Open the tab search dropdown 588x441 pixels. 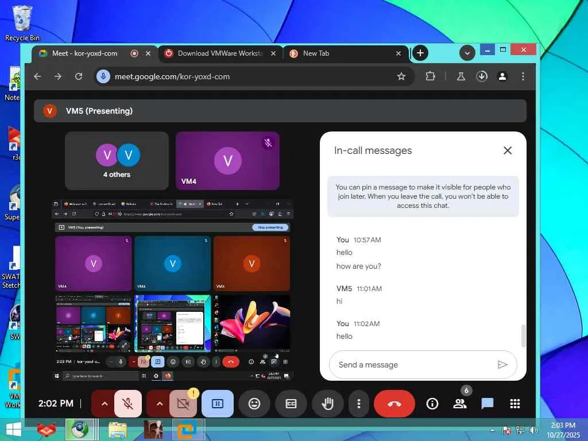(x=467, y=53)
